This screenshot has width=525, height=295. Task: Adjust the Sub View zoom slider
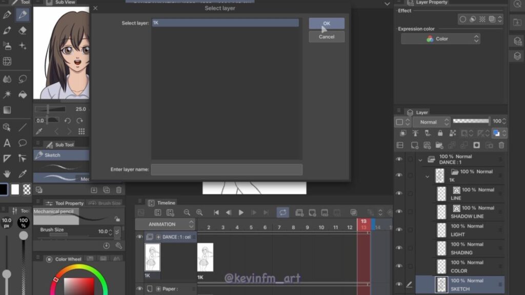pos(50,109)
